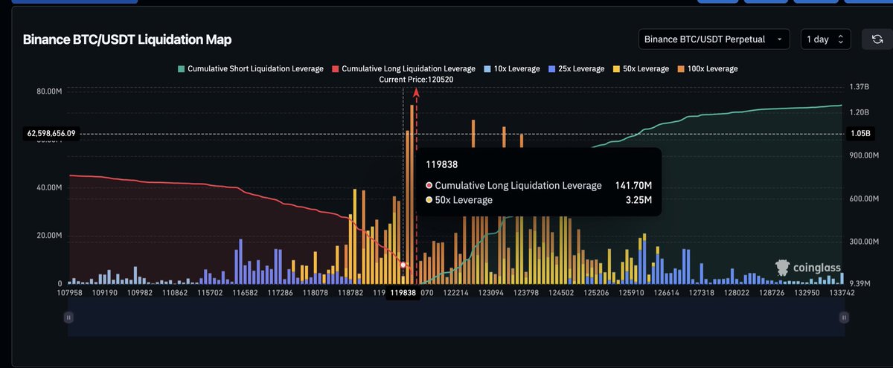Click the 1.20B right axis label
This screenshot has width=893, height=368.
tap(860, 112)
